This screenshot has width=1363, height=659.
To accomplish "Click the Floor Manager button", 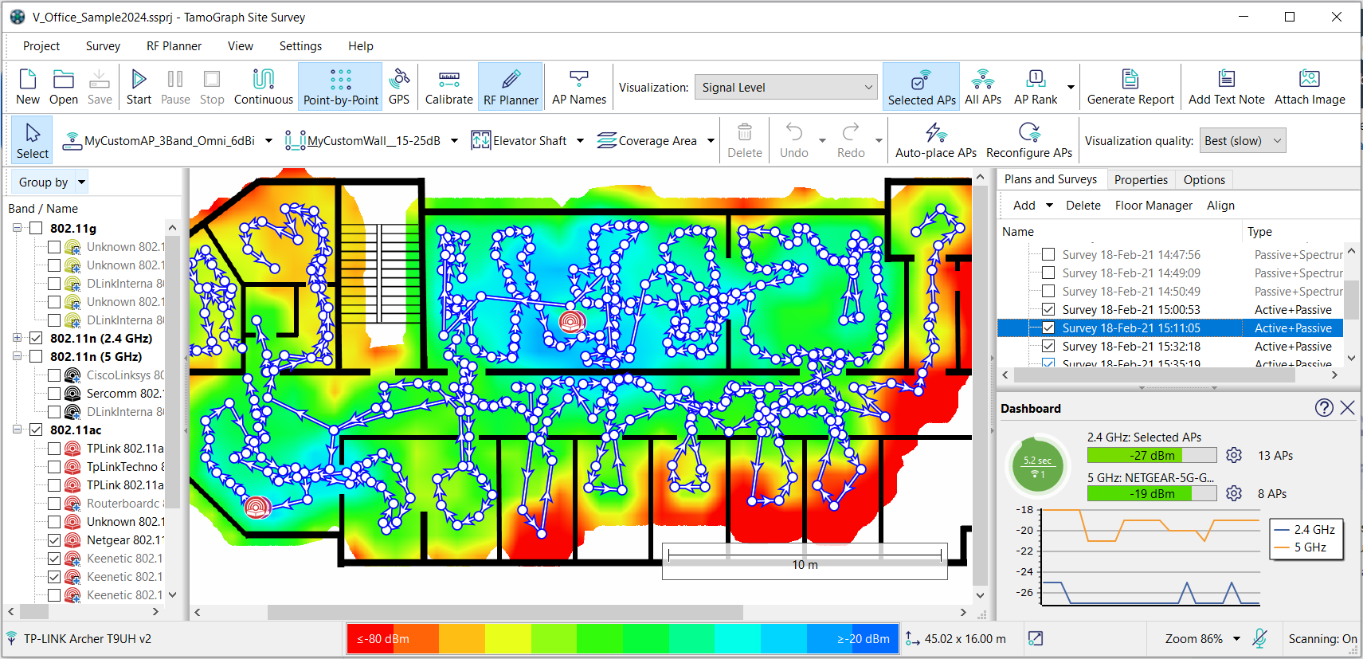I will (1153, 206).
